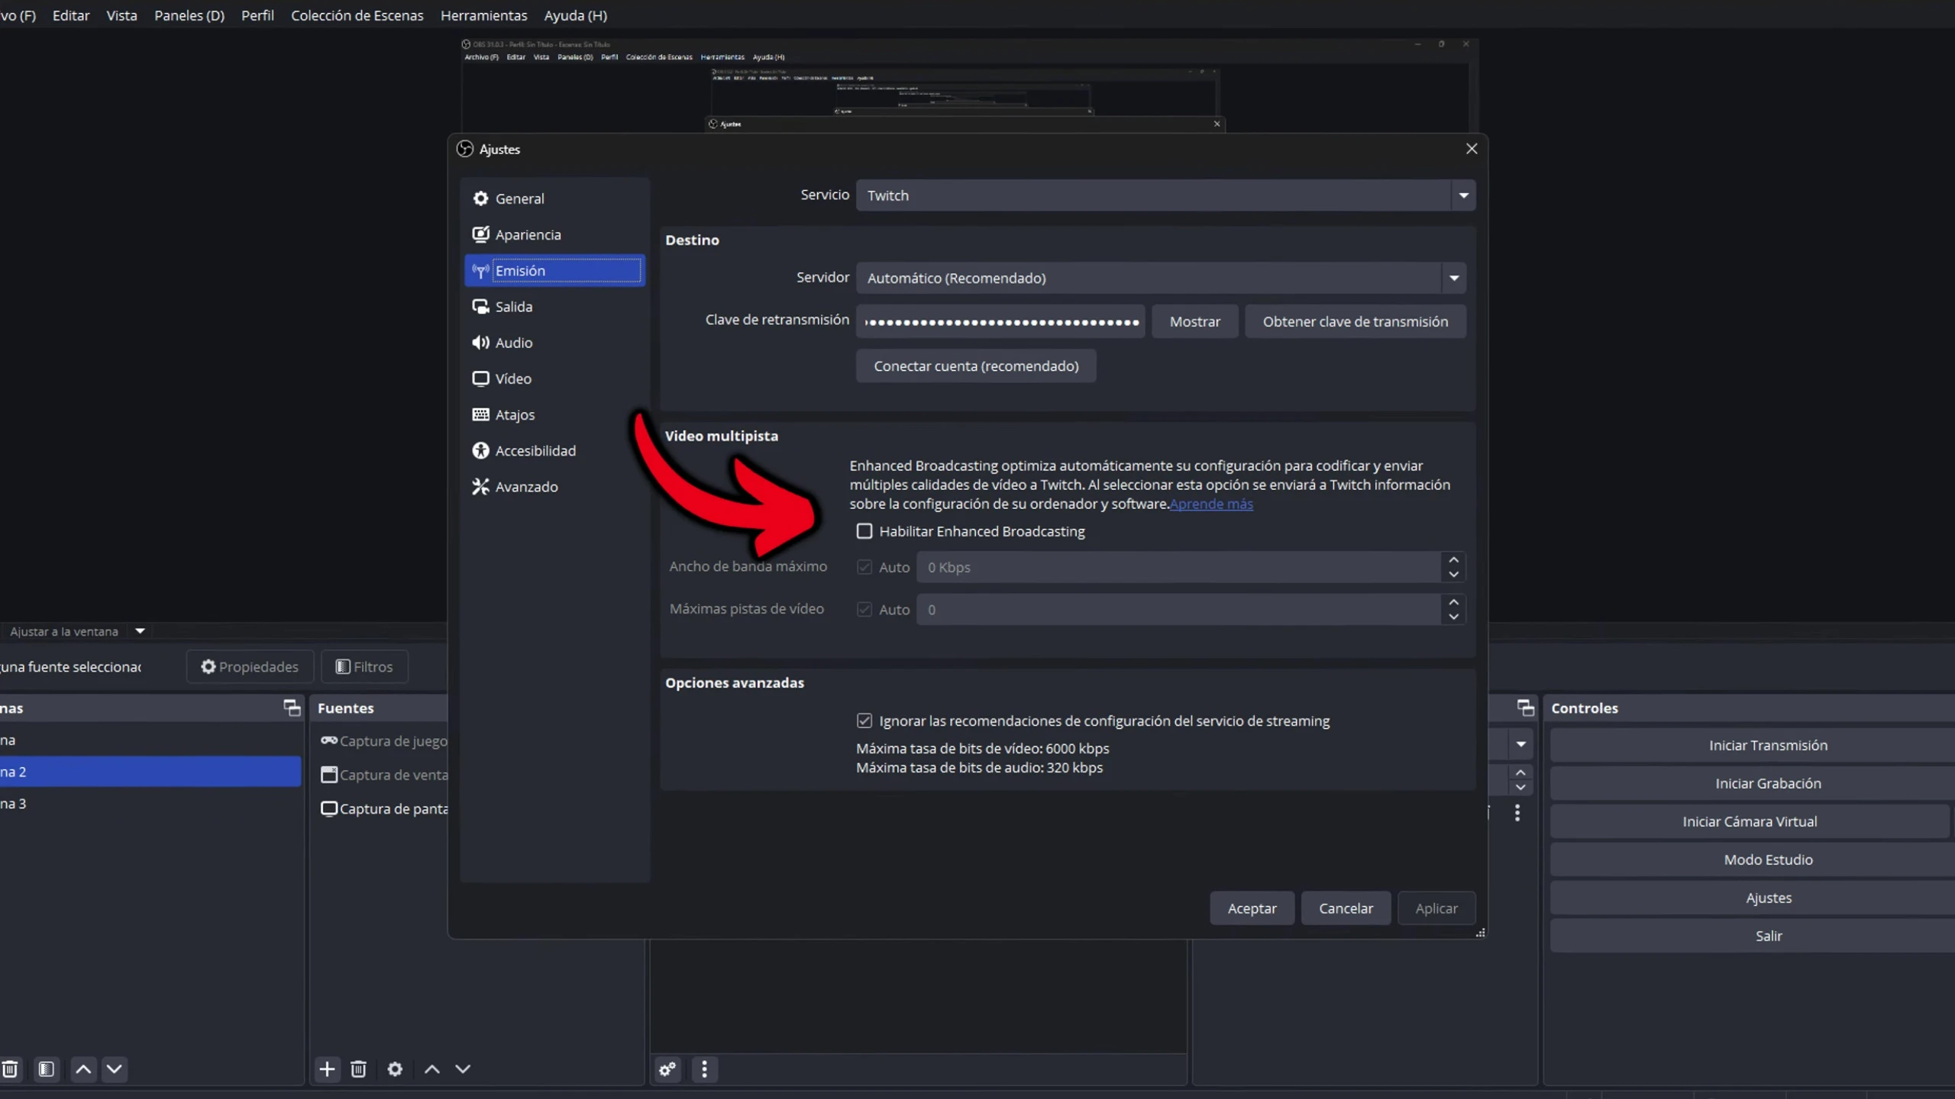1955x1099 pixels.
Task: Select Captura de juego source
Action: pyautogui.click(x=383, y=741)
